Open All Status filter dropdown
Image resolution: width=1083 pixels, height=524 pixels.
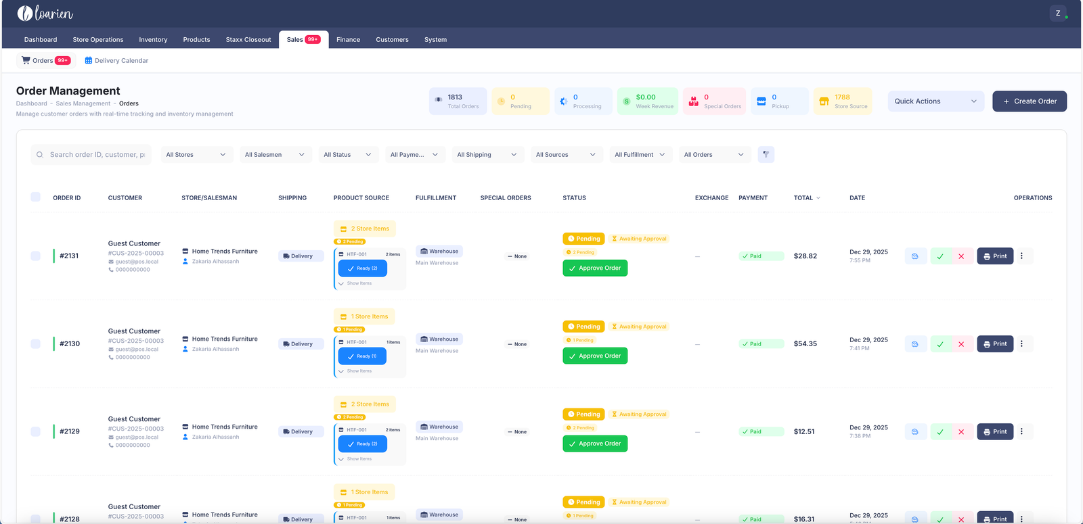[348, 155]
